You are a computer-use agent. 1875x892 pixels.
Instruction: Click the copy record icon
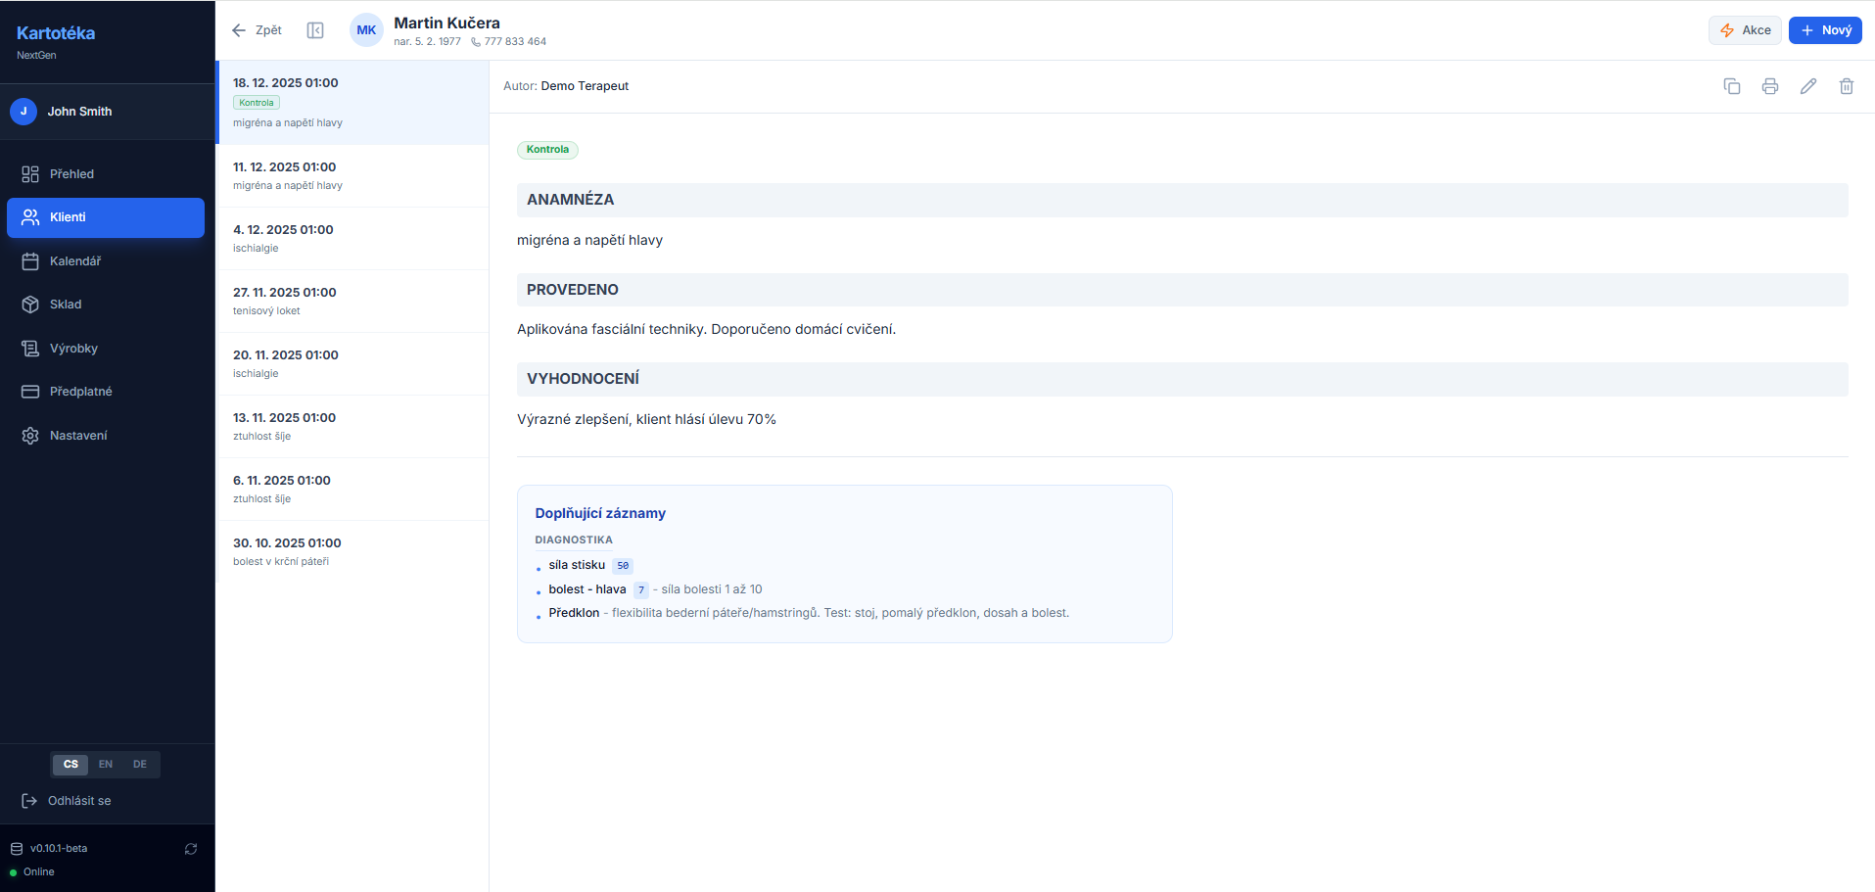1732,86
